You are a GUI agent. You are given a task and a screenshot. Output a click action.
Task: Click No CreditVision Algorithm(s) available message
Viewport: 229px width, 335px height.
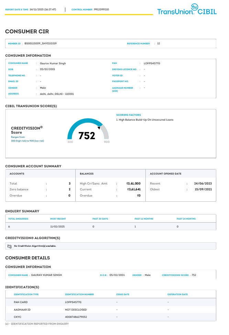pos(35,246)
